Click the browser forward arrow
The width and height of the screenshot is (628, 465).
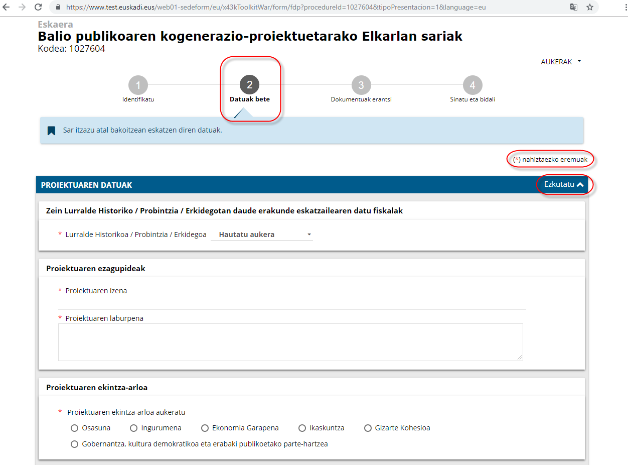(x=22, y=7)
